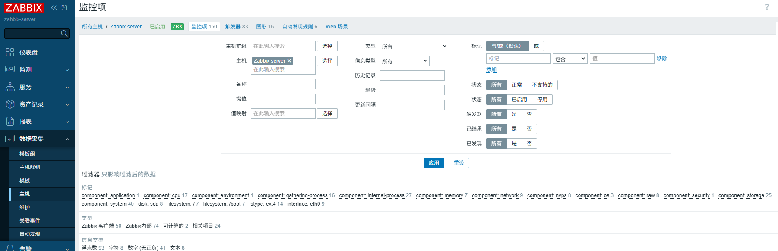Open 主机 in sidebar
The width and height of the screenshot is (778, 251).
[42, 194]
